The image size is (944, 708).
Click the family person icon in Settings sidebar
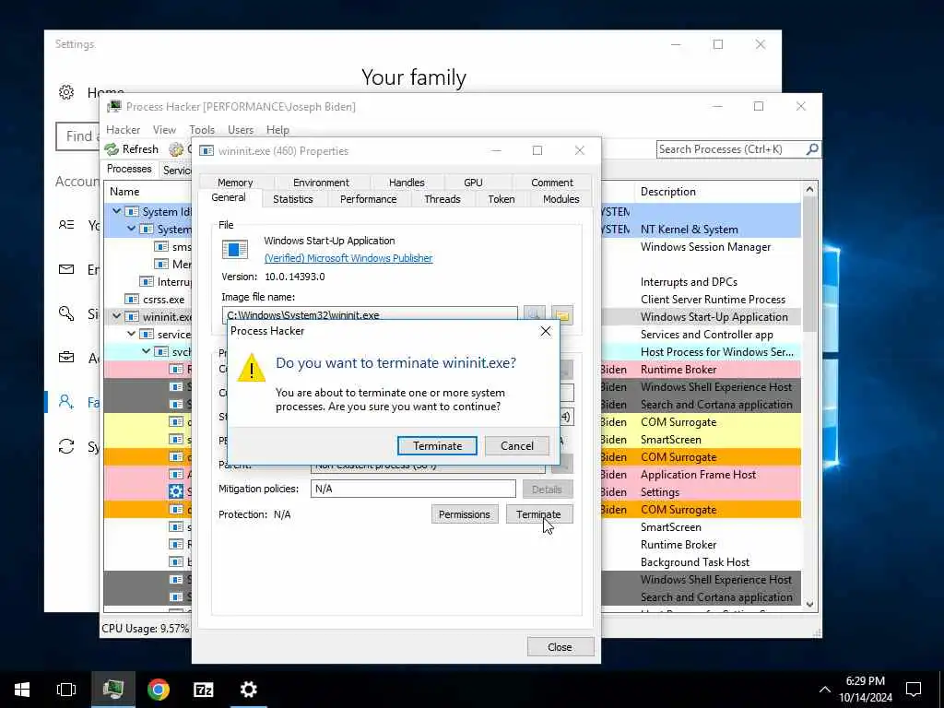66,402
